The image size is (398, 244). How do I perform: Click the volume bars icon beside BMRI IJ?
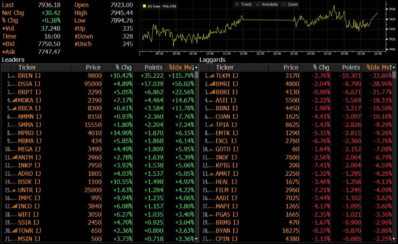(212, 84)
